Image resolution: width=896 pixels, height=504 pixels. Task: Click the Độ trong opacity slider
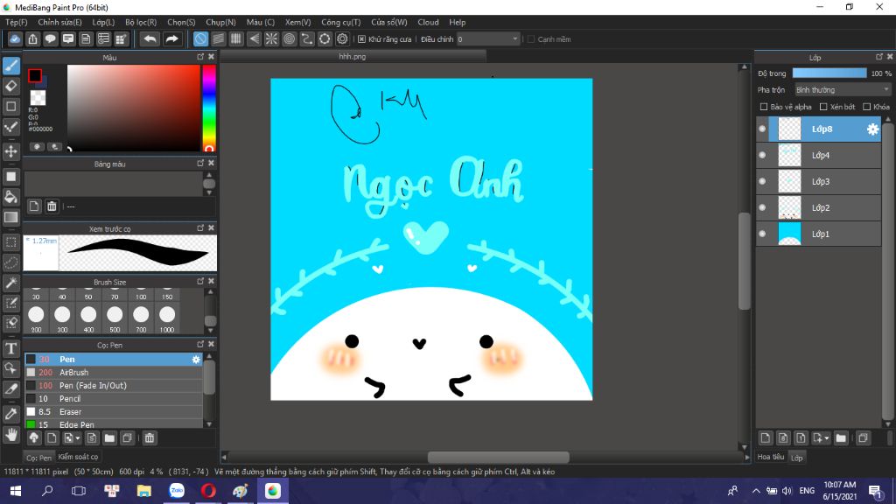click(x=829, y=73)
